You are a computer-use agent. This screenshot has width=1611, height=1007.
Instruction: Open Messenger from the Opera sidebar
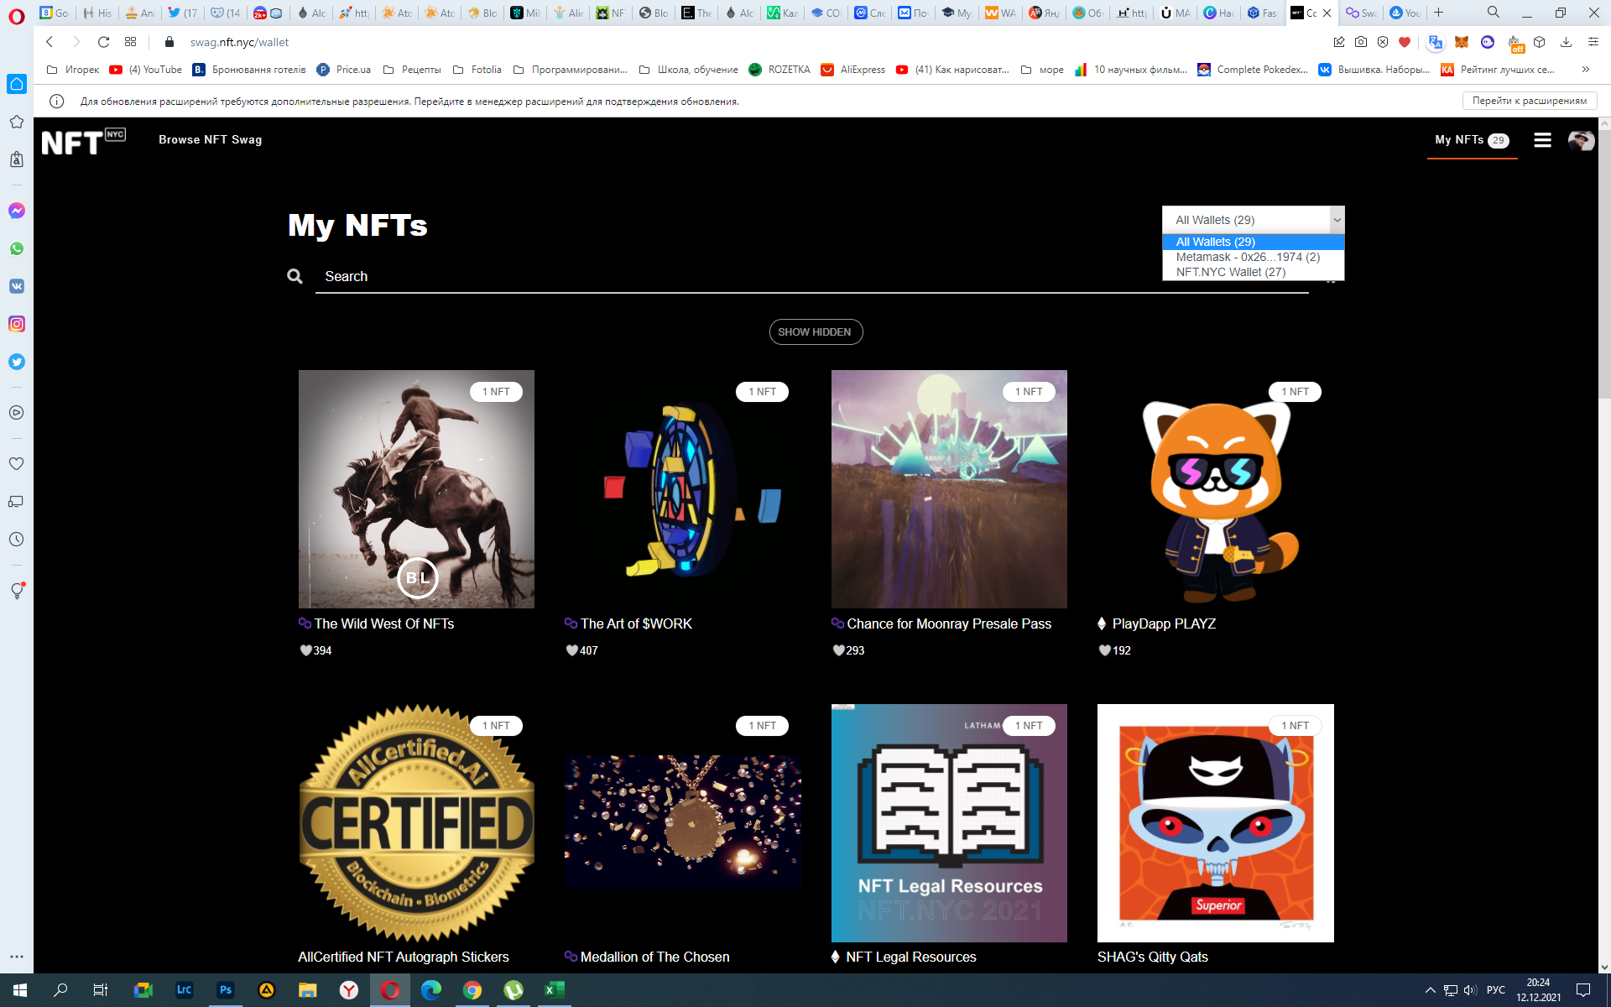[17, 211]
